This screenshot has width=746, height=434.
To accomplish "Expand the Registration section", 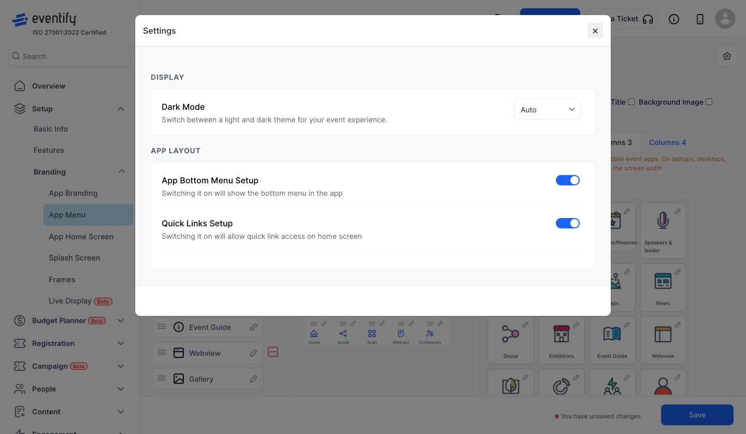I will [121, 343].
